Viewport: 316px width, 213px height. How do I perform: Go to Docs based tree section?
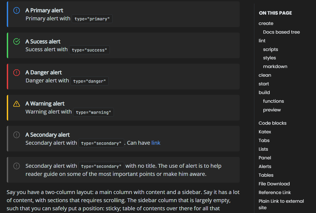tap(281, 32)
